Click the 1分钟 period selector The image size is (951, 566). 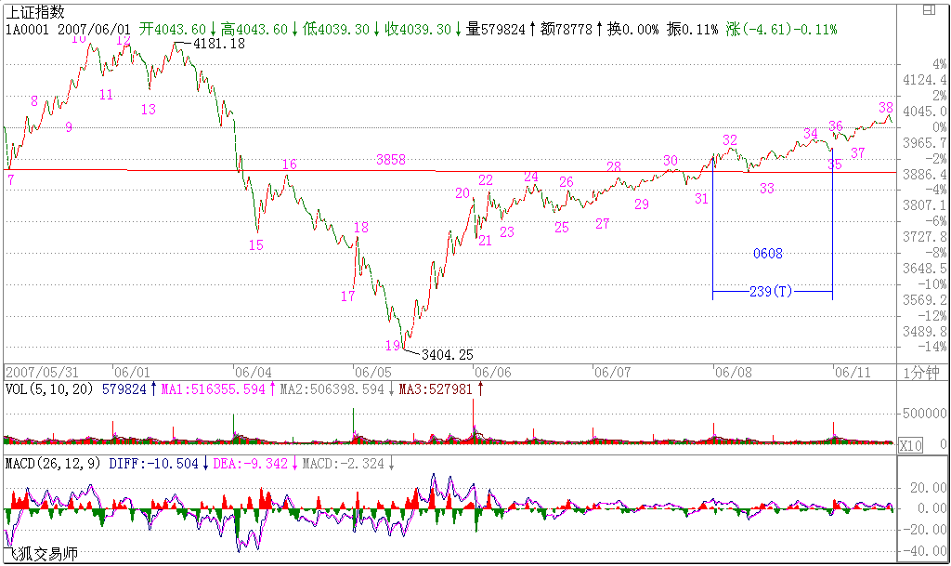tap(922, 372)
